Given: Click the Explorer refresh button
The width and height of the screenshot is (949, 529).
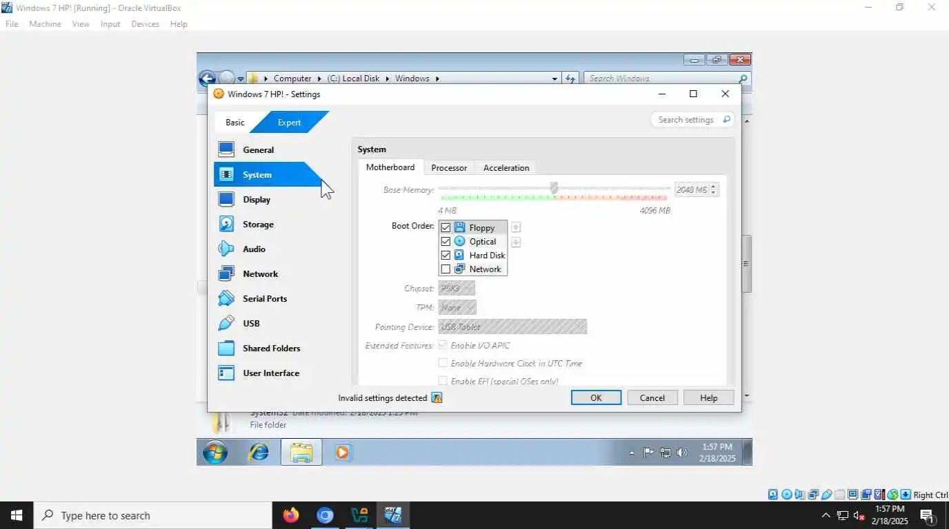Looking at the screenshot, I should point(570,79).
